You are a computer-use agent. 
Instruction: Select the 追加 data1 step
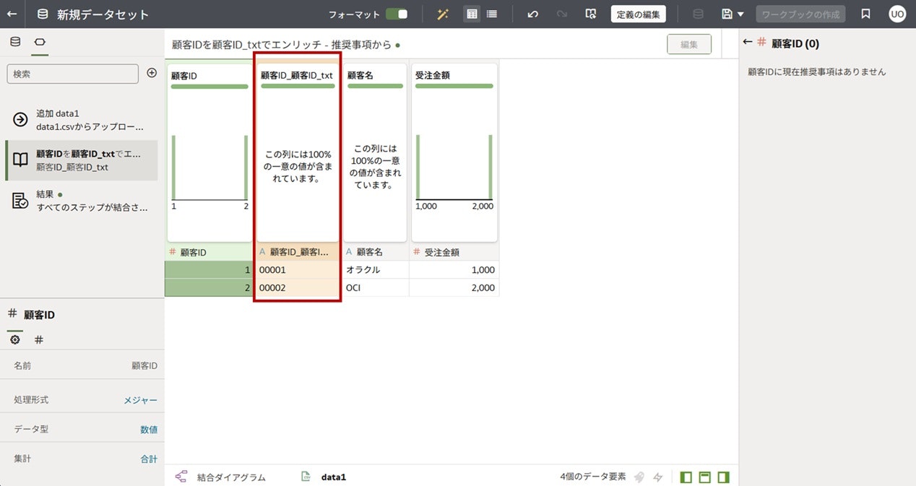click(x=80, y=120)
